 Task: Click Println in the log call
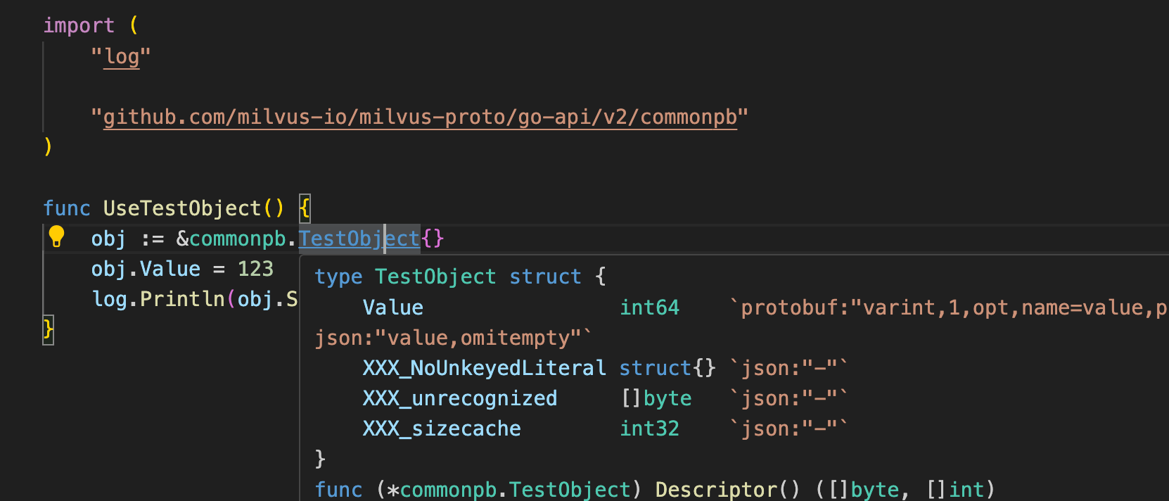click(x=181, y=299)
